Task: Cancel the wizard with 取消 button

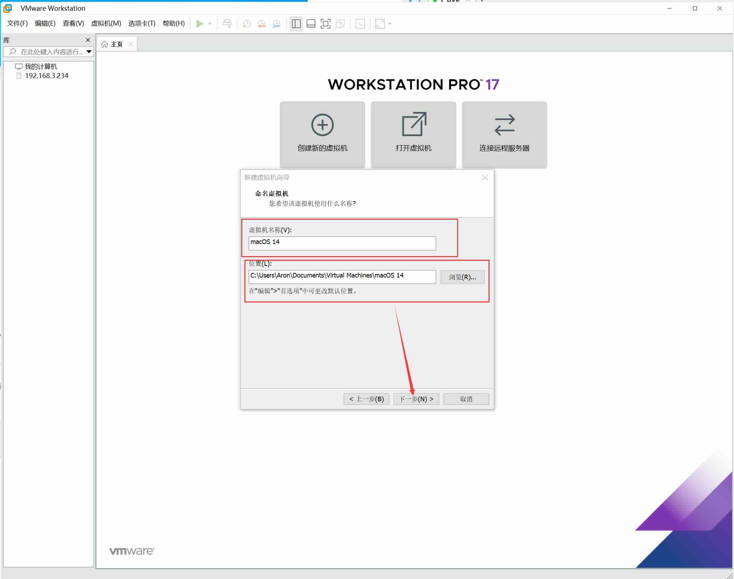Action: (466, 399)
